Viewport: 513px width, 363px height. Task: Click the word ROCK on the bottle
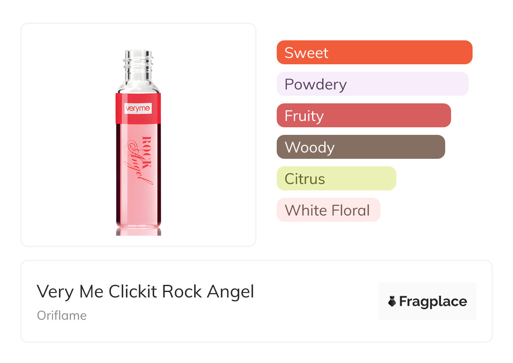[146, 152]
